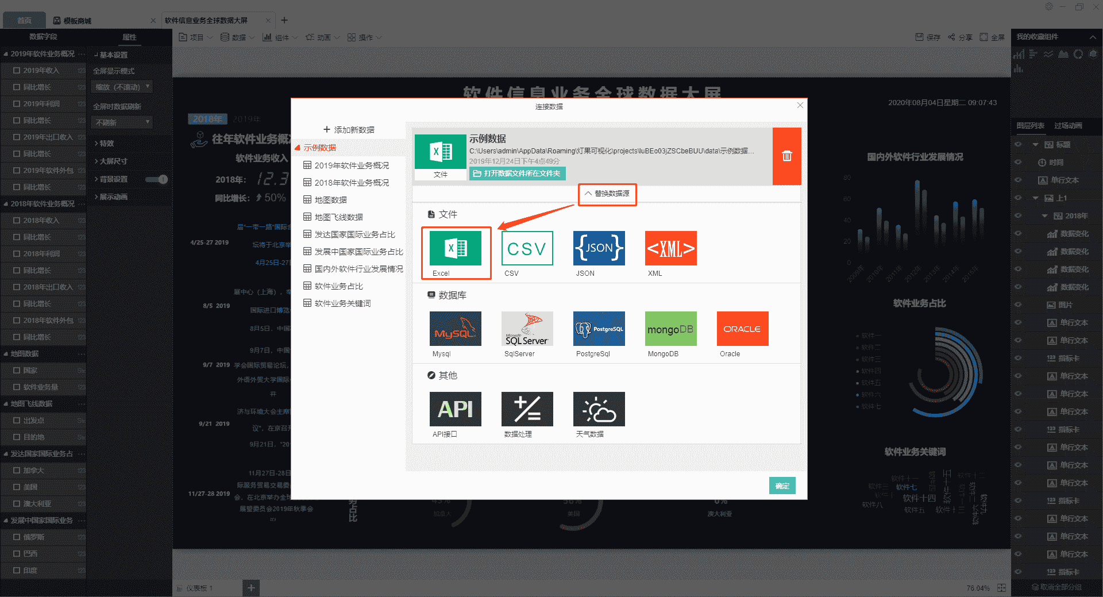Hide the 标题 layer with its eye icon
This screenshot has width=1103, height=597.
click(x=1018, y=145)
